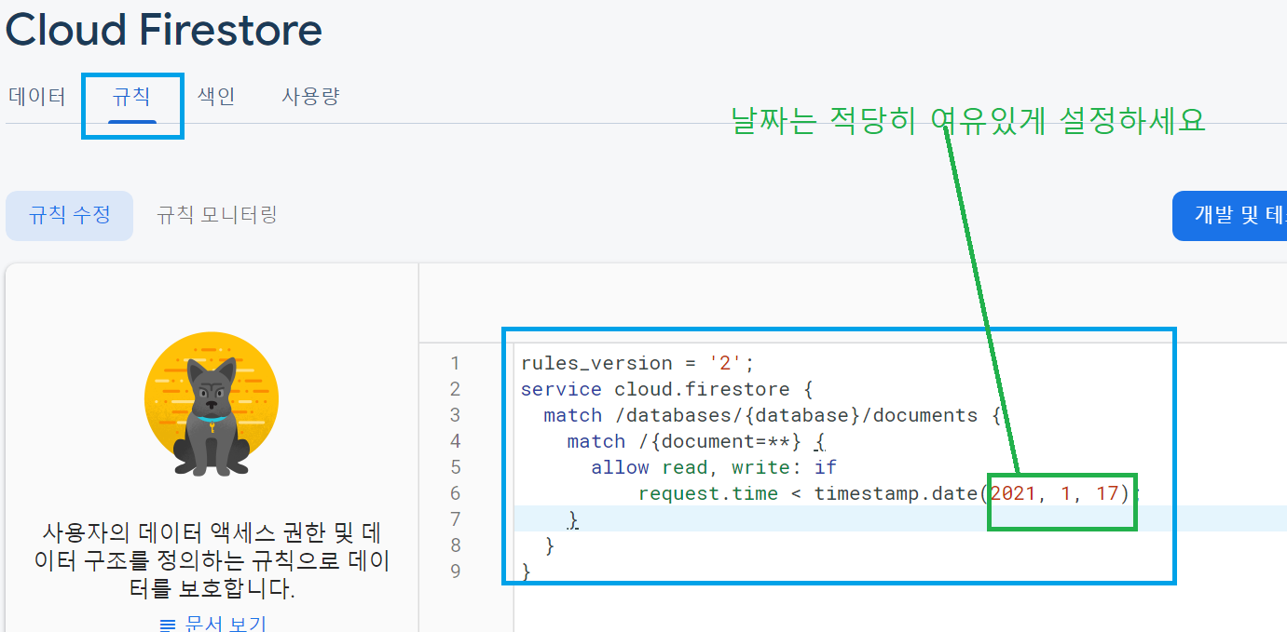
Task: Click the allow read, write: if line
Action: (714, 467)
